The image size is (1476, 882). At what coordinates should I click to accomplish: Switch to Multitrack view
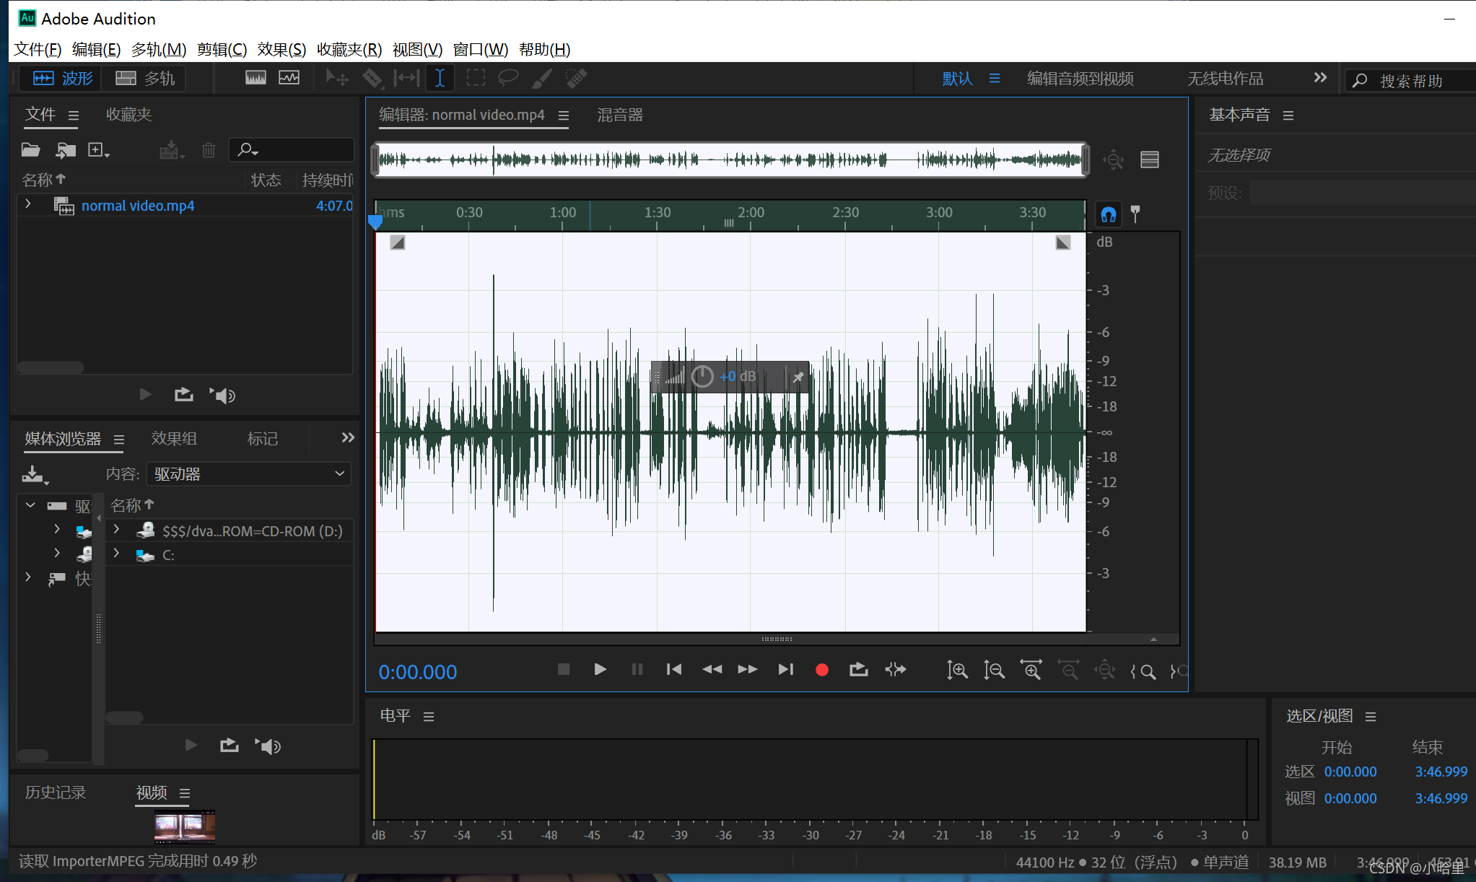pos(144,78)
